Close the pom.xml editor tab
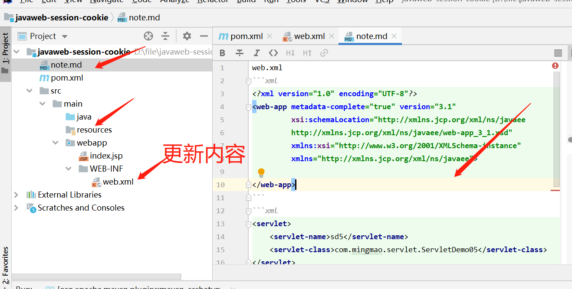Viewport: 572px width, 289px height. pyautogui.click(x=270, y=36)
